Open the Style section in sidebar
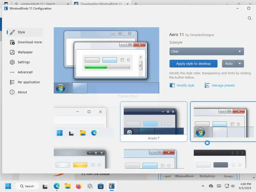Viewport: 256px width, 192px height. coord(25,32)
